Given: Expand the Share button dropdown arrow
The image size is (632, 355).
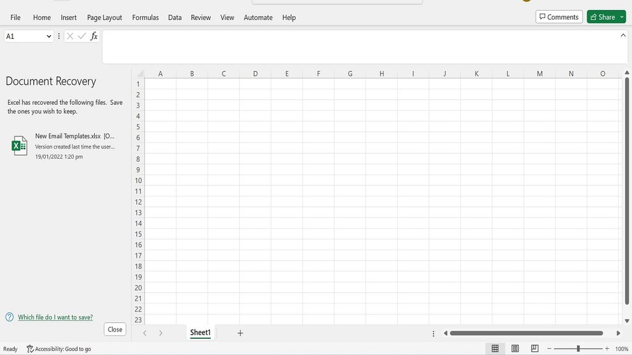Looking at the screenshot, I should (622, 17).
